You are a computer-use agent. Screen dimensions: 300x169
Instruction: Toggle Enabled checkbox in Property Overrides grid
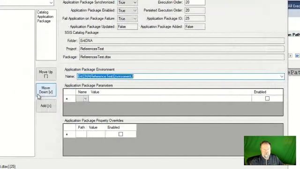[x=121, y=134]
